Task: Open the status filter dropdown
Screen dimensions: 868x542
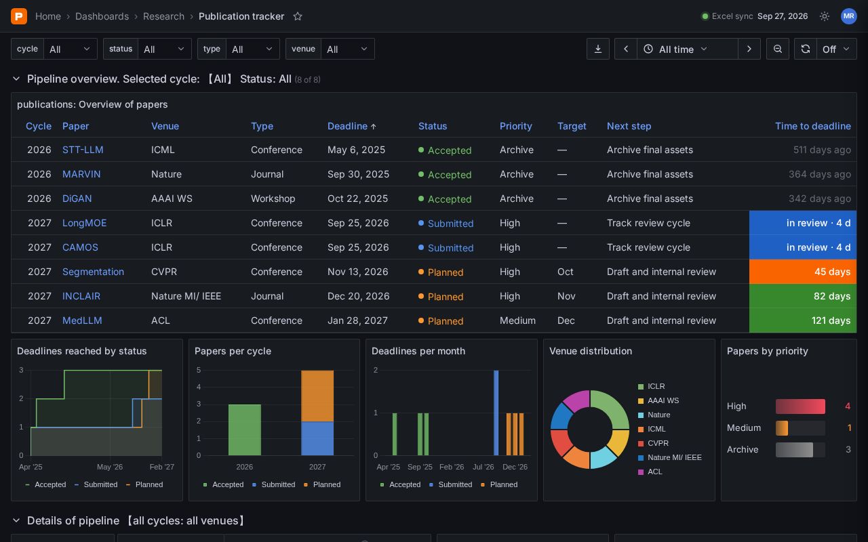Action: coord(165,49)
